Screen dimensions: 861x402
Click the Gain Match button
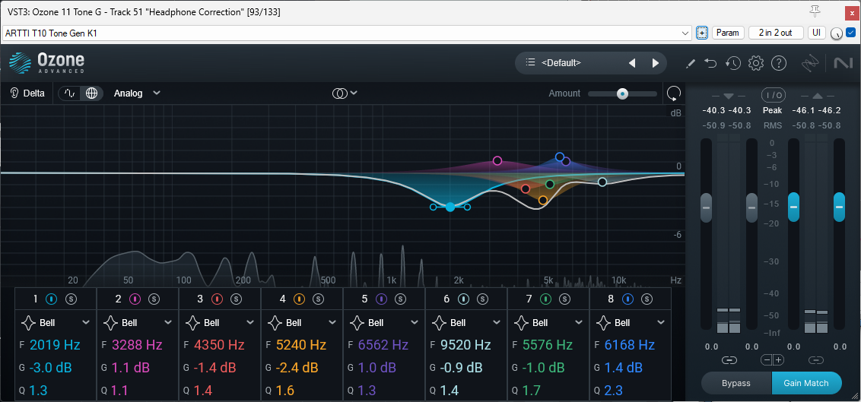pyautogui.click(x=806, y=383)
